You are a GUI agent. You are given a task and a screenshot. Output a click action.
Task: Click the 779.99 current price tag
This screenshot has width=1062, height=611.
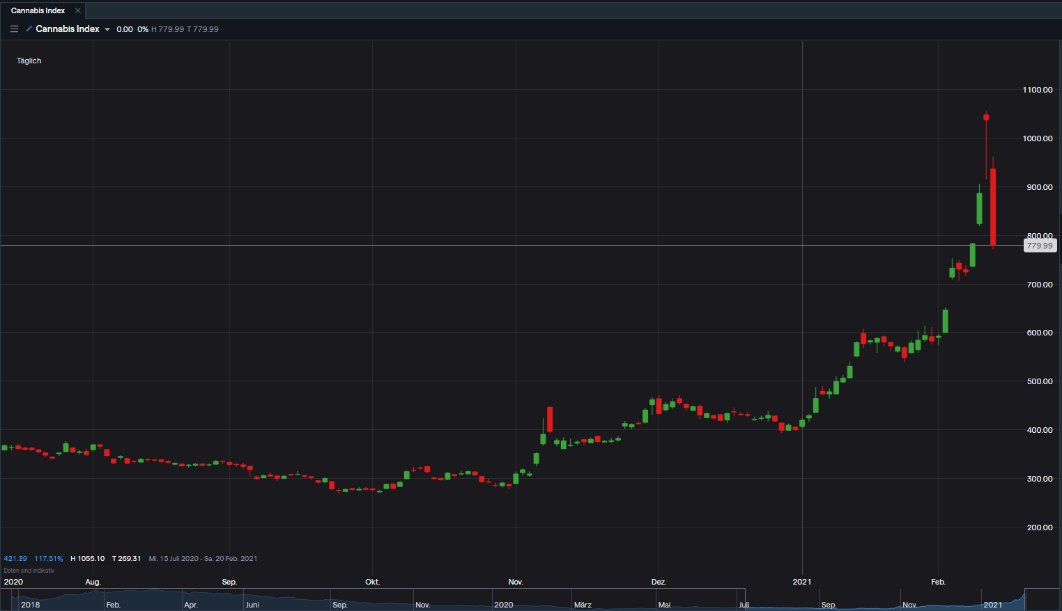click(x=1039, y=246)
